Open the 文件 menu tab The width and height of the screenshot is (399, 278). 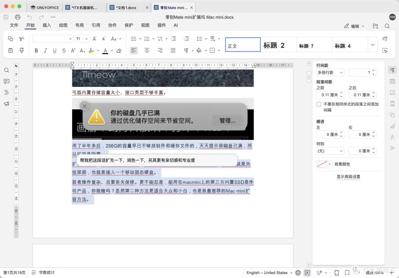pos(14,25)
